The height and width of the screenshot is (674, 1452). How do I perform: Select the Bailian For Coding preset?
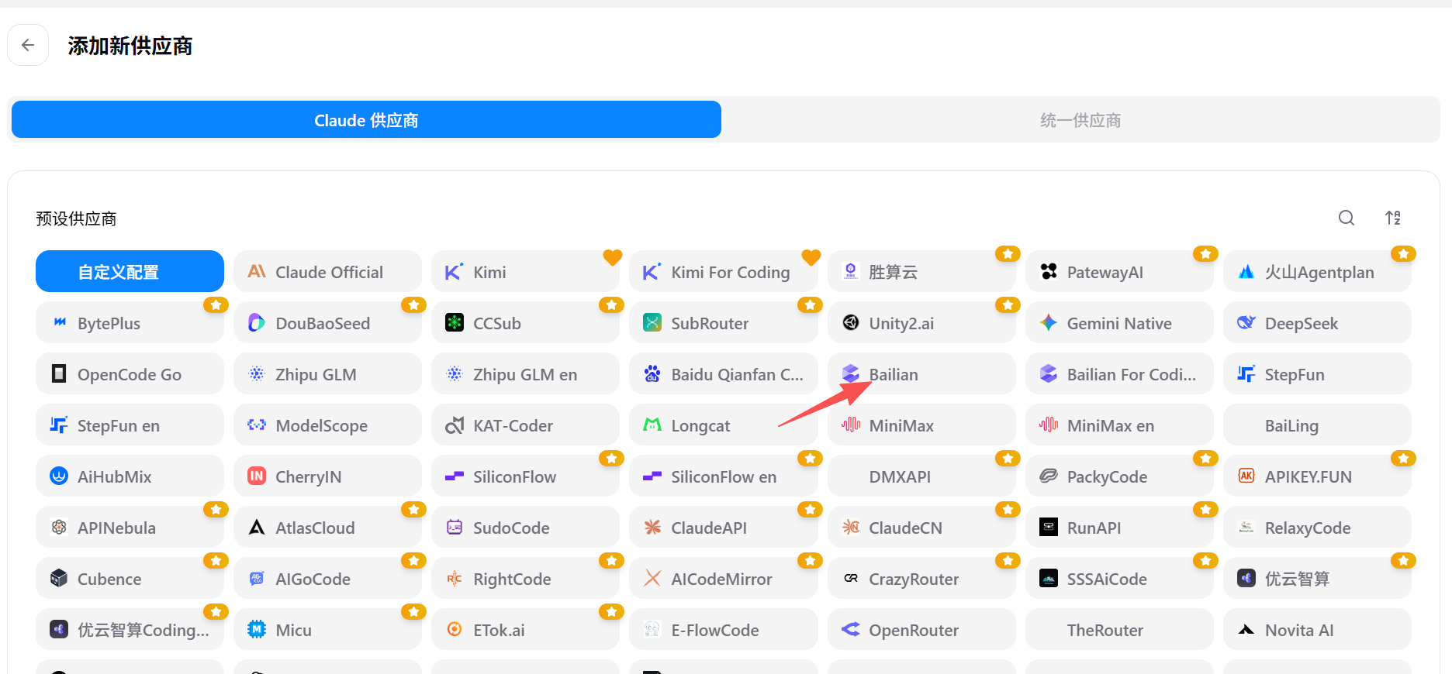(1119, 373)
